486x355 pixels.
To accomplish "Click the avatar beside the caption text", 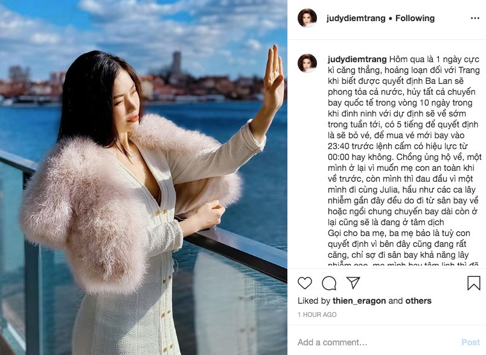I will (307, 63).
